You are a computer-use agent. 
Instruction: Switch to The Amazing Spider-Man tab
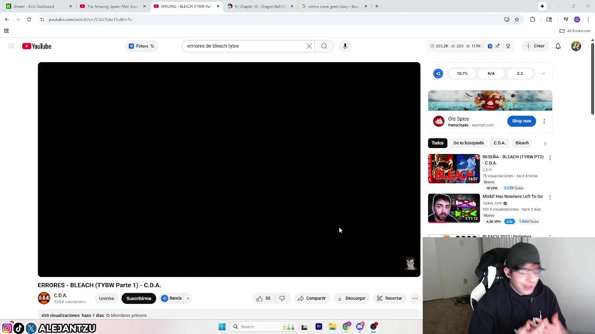tap(112, 6)
